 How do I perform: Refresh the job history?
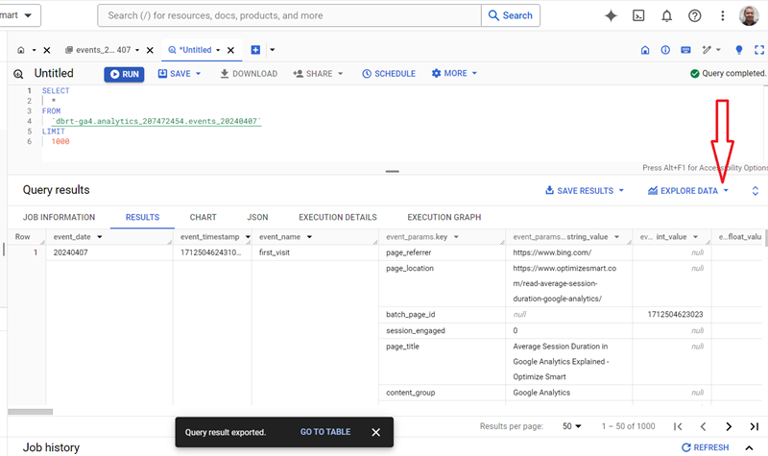[x=706, y=447]
